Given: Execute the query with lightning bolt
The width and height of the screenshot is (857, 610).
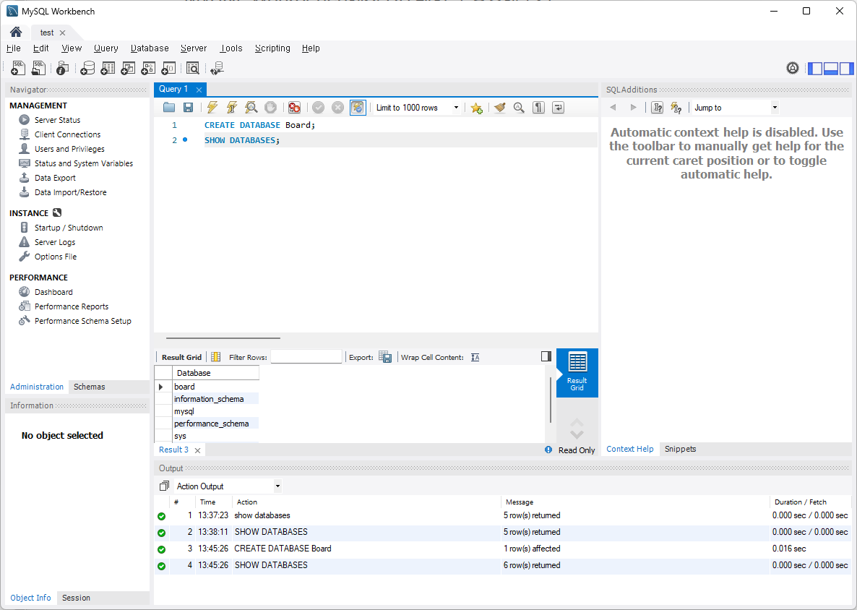Looking at the screenshot, I should tap(212, 108).
